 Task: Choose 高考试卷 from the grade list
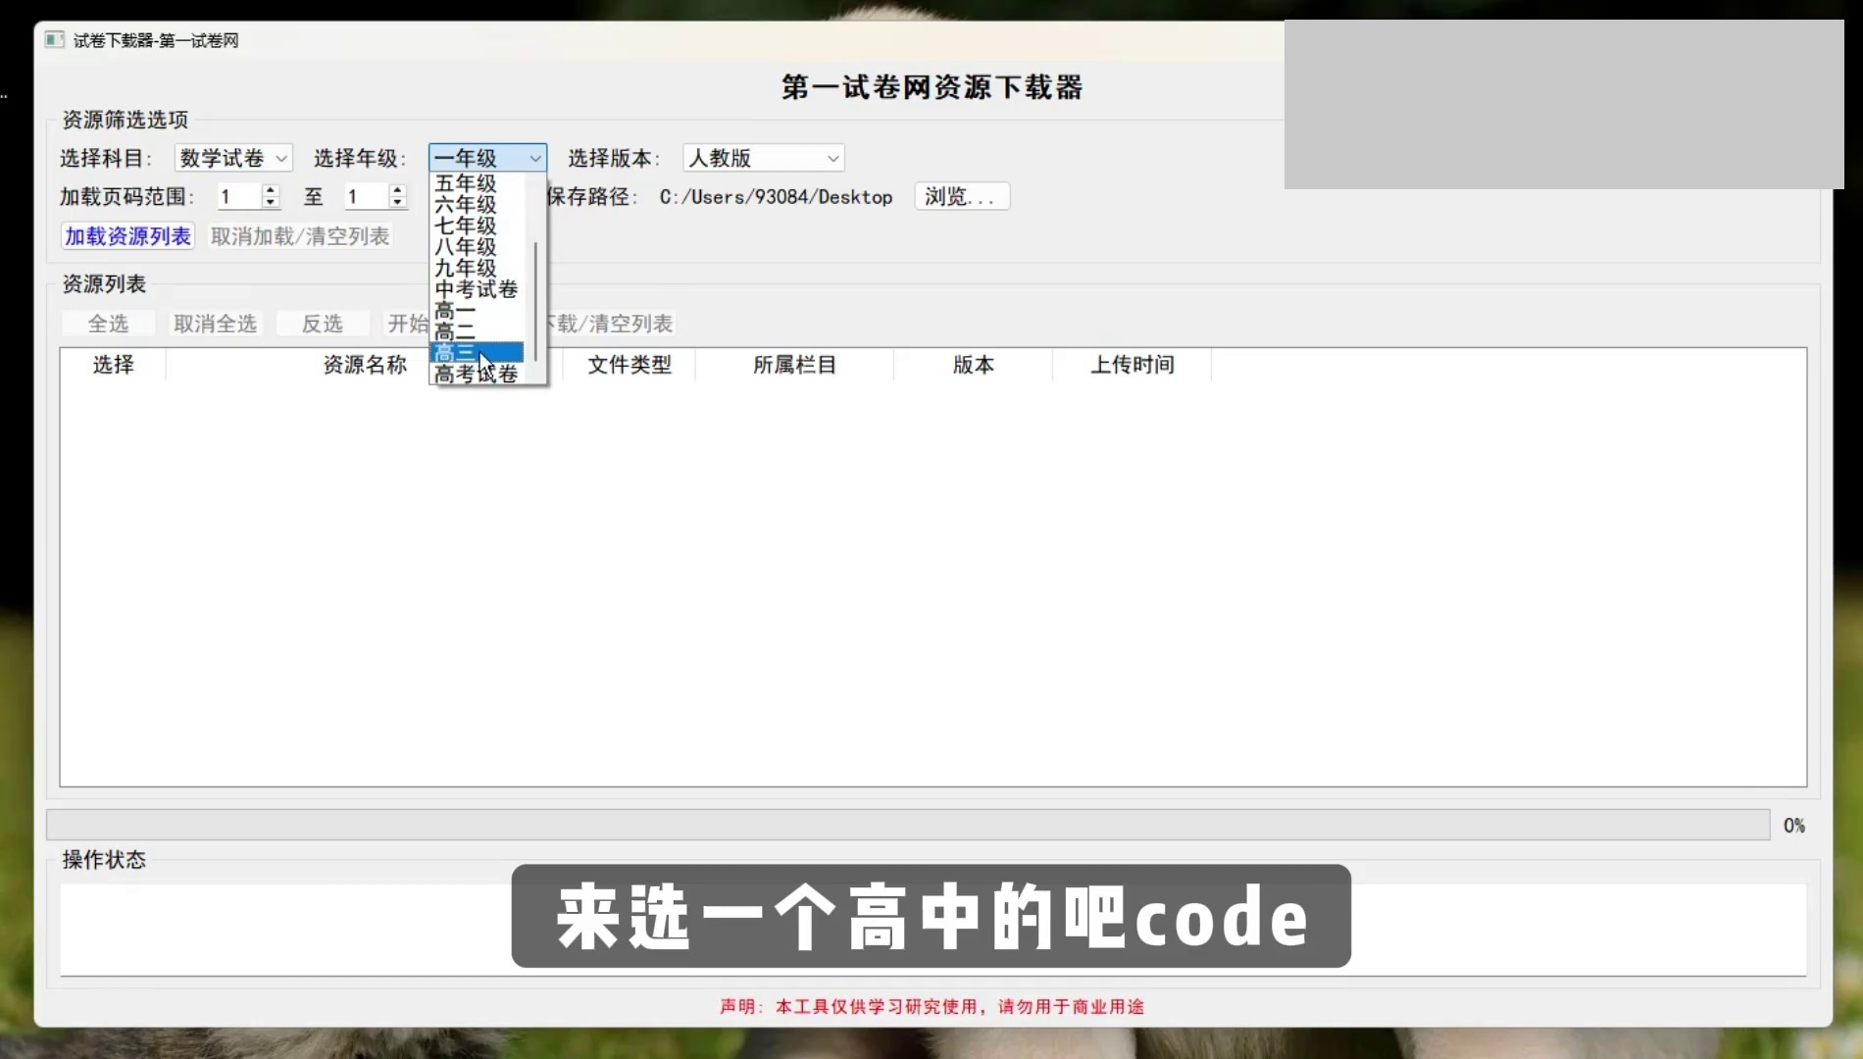click(x=476, y=374)
